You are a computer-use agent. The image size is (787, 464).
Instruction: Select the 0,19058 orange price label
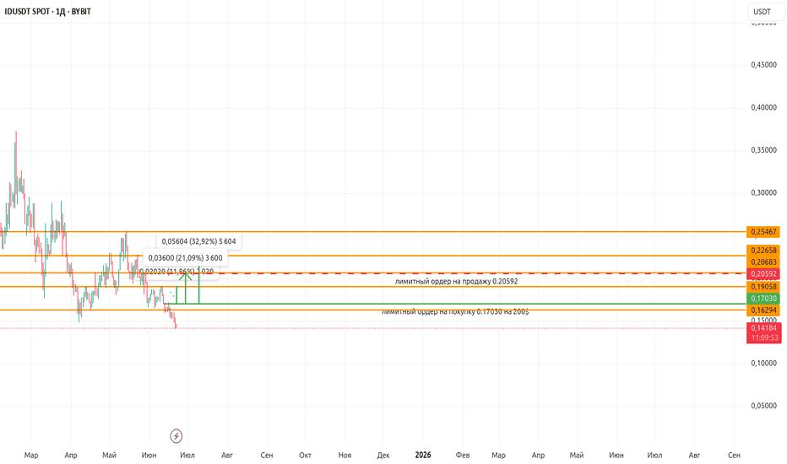pyautogui.click(x=763, y=287)
